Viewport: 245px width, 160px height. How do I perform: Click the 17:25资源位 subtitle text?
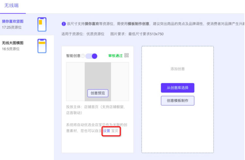[x=11, y=27]
